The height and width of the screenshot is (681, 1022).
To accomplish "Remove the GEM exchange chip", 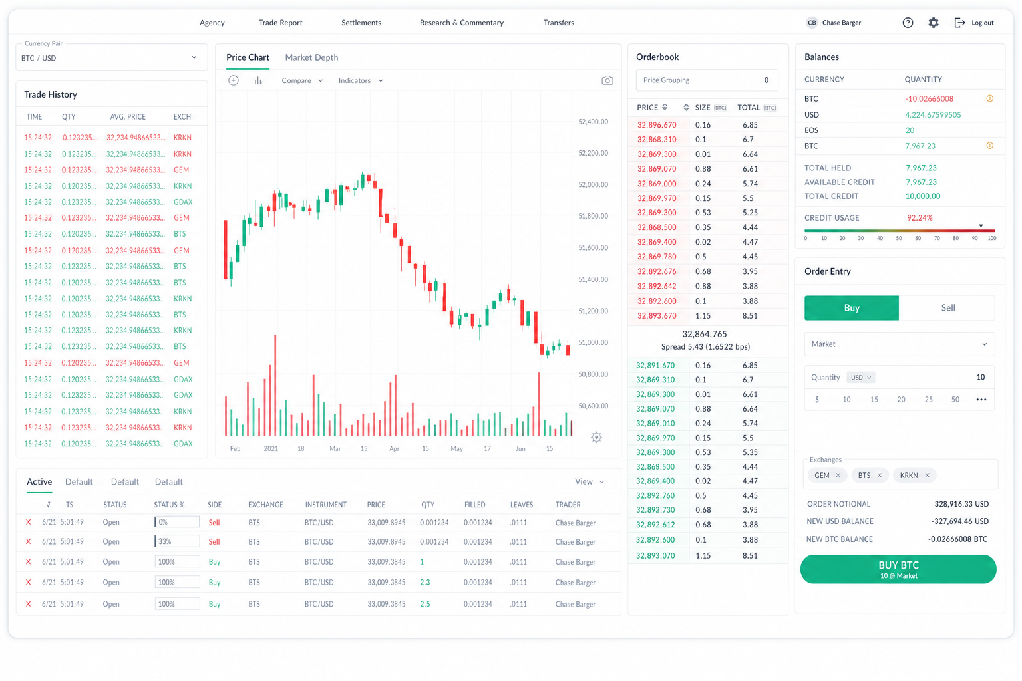I will [x=838, y=475].
